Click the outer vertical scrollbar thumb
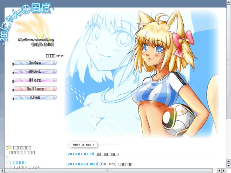This screenshot has width=231, height=173. (228, 61)
